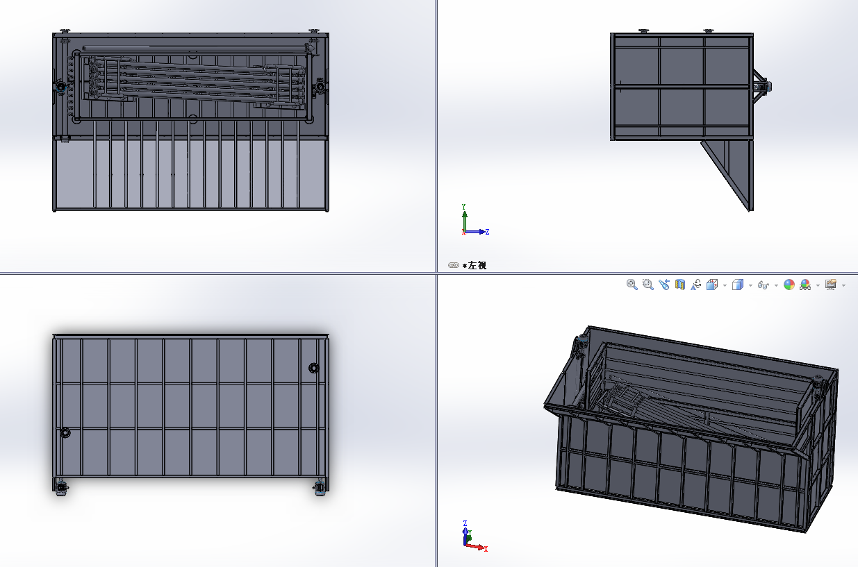Click the *左视 view label
The height and width of the screenshot is (567, 858).
475,265
